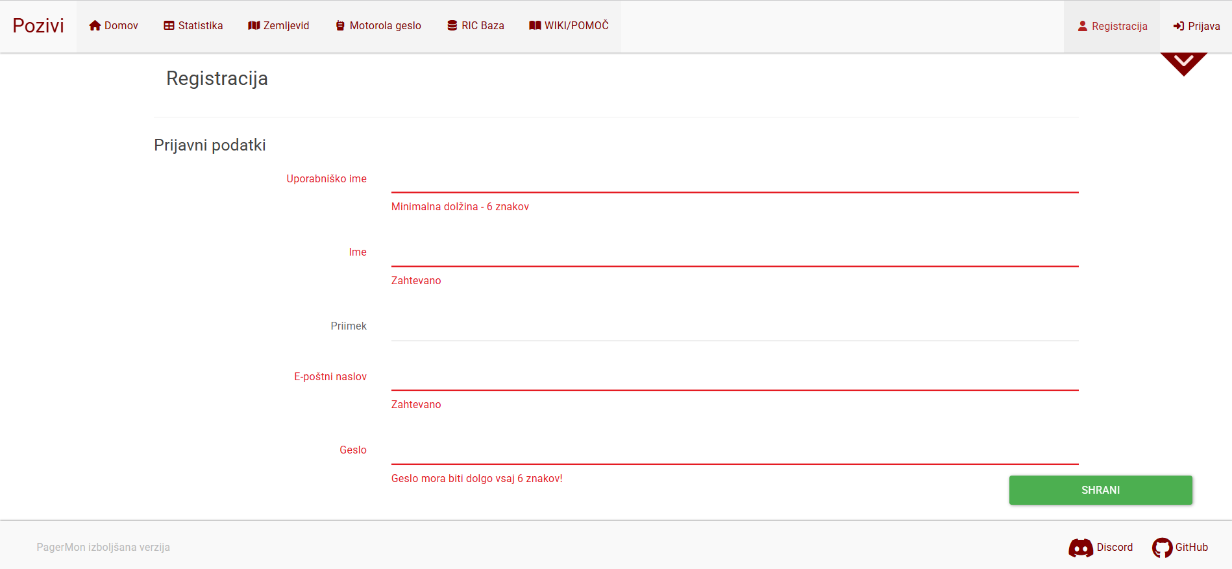
Task: Click the Prijava sign-in arrow icon
Action: click(1179, 26)
